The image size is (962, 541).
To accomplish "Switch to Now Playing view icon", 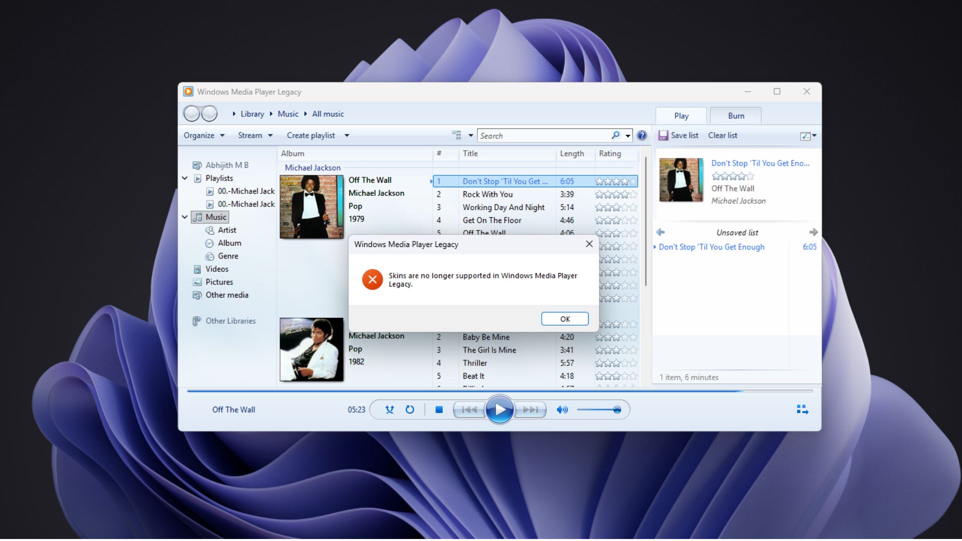I will click(802, 410).
